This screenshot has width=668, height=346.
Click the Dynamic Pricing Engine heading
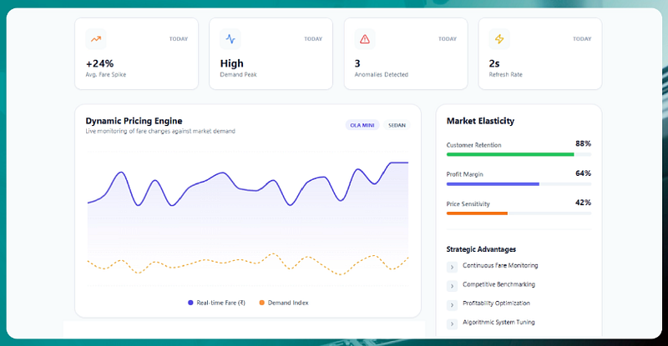click(x=134, y=121)
